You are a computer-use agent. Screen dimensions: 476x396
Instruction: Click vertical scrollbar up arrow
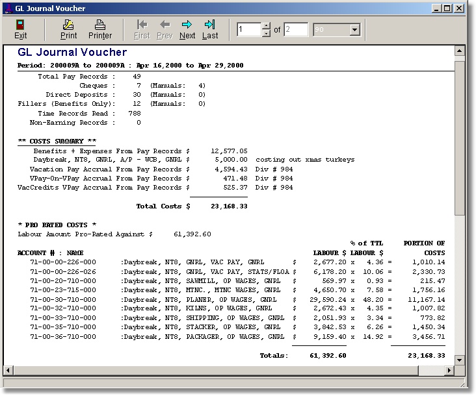[x=459, y=51]
